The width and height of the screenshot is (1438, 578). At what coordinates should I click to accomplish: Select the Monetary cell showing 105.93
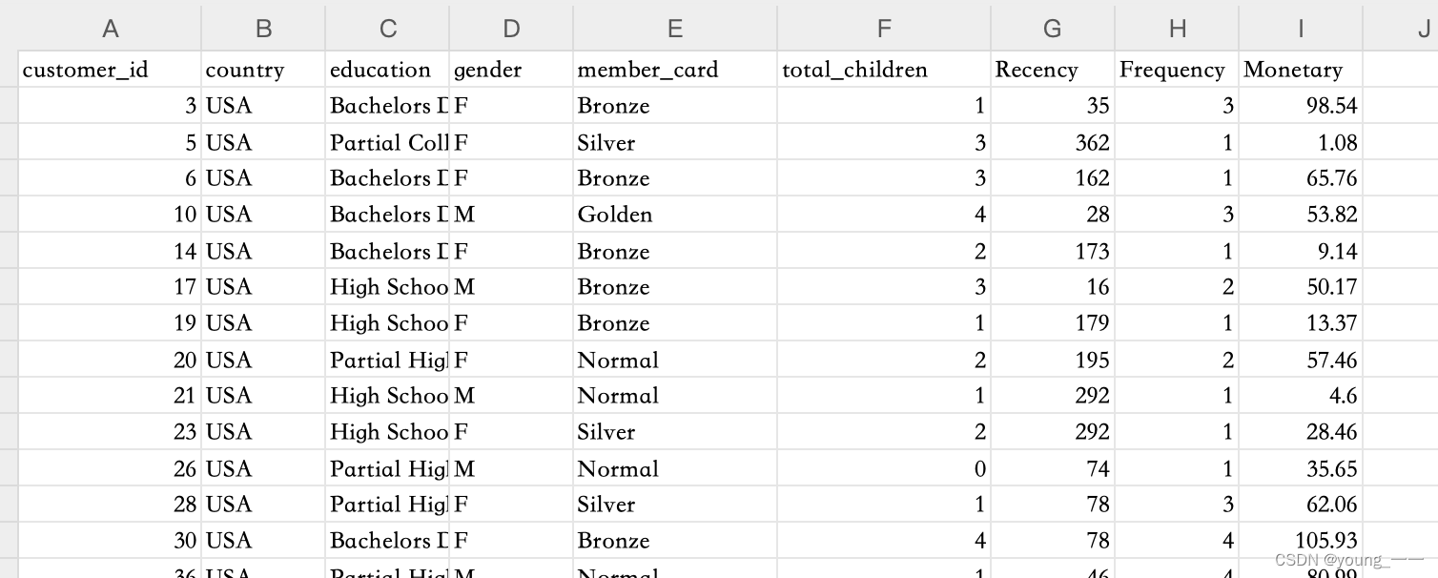pyautogui.click(x=1301, y=541)
